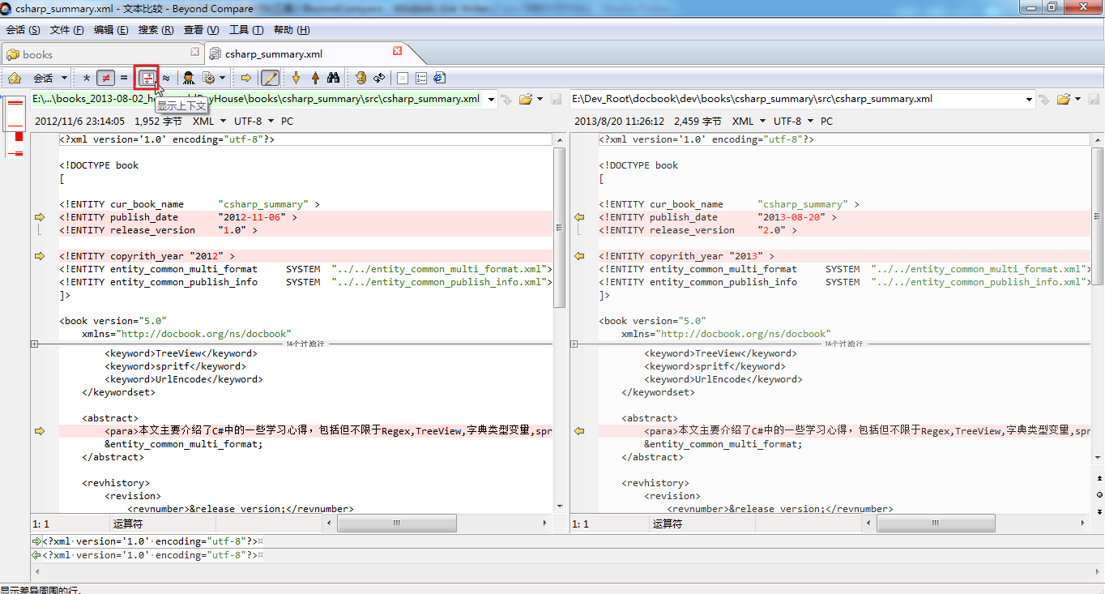Click the Next Difference down arrow icon
The height and width of the screenshot is (594, 1105).
[297, 79]
